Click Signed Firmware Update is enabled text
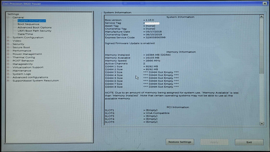 [130, 43]
